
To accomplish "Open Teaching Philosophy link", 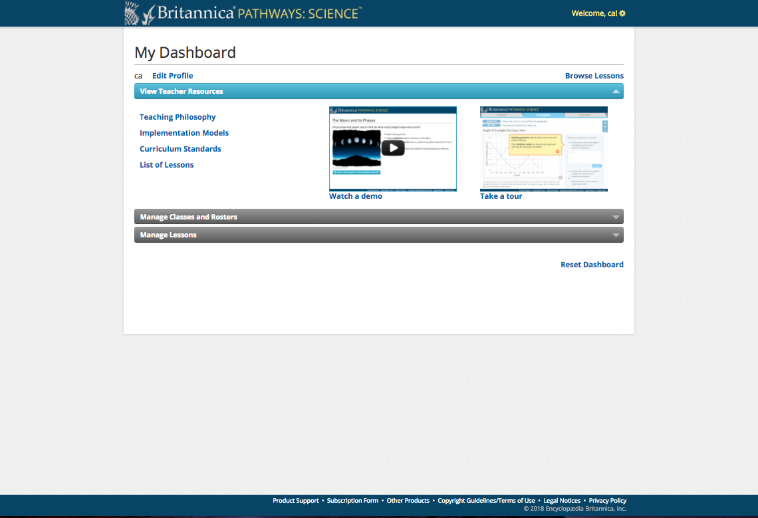I will [178, 117].
